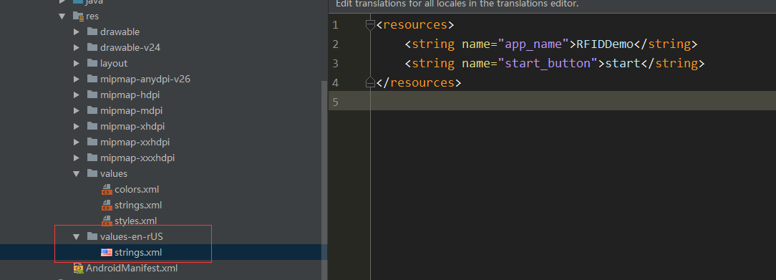Click the closing </resources> tag text
Screen dimensions: 776x280
point(419,82)
